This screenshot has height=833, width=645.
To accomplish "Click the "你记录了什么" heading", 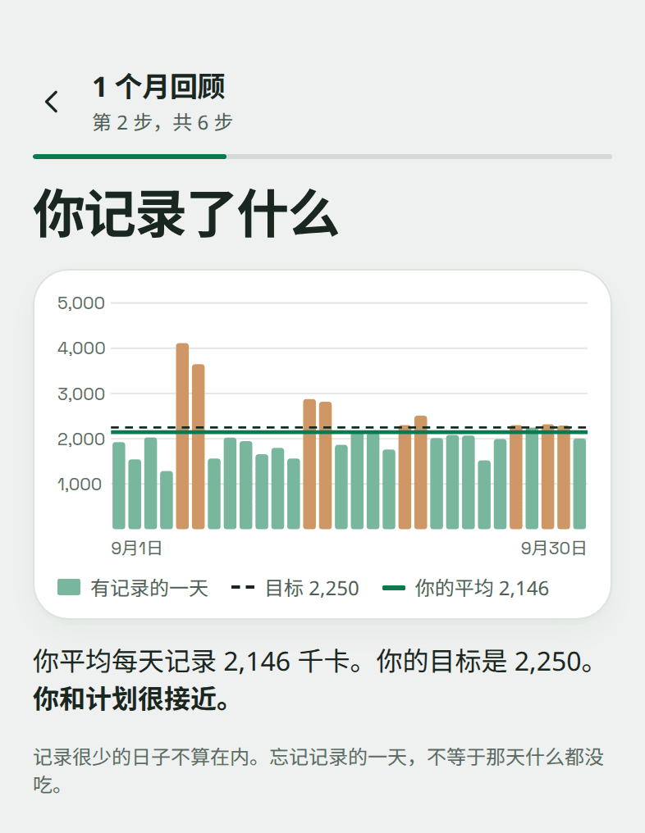I will (x=185, y=213).
